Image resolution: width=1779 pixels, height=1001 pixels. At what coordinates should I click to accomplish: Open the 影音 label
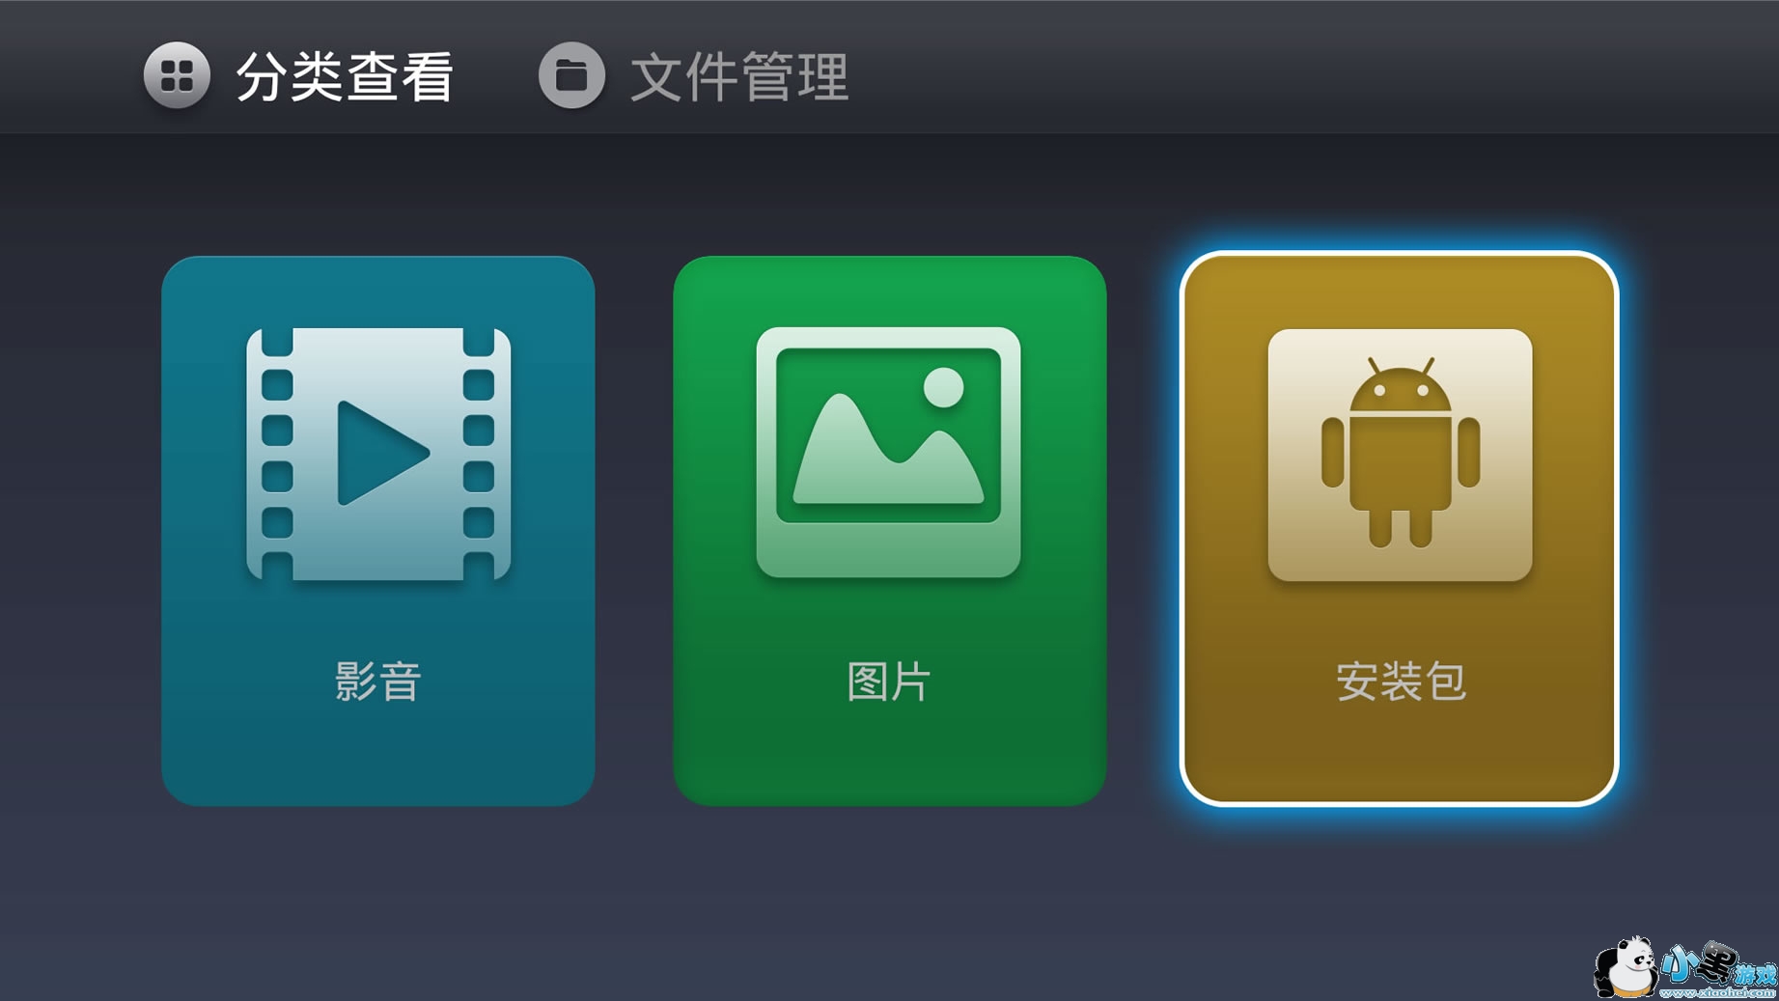pyautogui.click(x=378, y=681)
